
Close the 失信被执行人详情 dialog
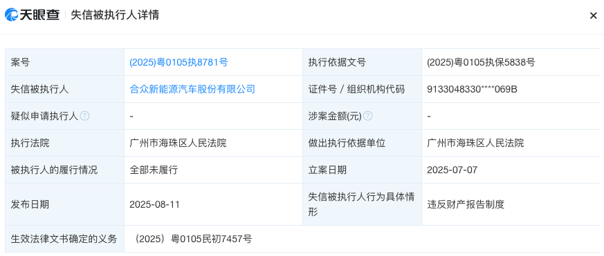tap(593, 15)
